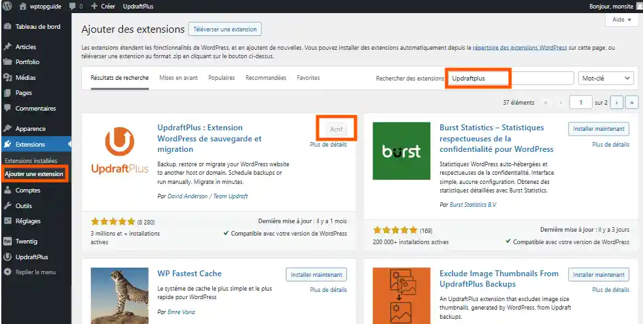Open the Mot-clé search type dropdown
The image size is (643, 324).
tap(606, 78)
